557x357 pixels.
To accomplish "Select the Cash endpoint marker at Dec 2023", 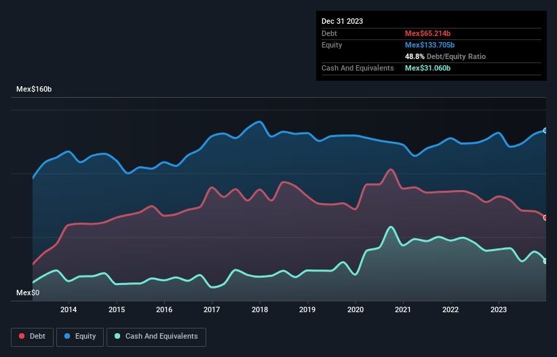I will pyautogui.click(x=545, y=261).
